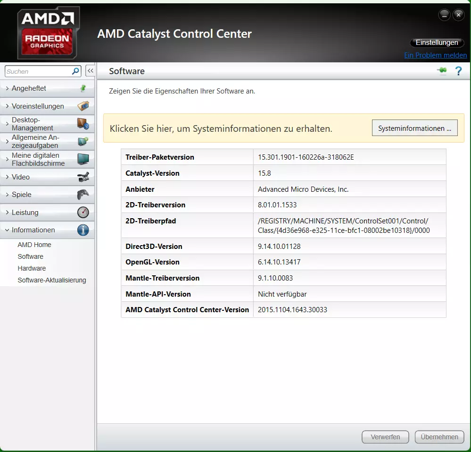Click the Ein Problem melden link
471x452 pixels.
pos(436,55)
